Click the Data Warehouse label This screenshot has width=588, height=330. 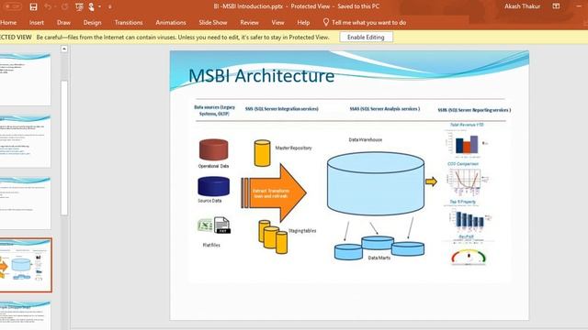[x=366, y=140]
